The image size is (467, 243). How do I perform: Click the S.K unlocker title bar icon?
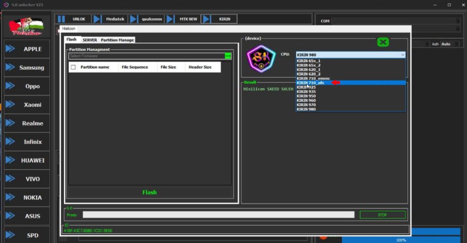(6, 5)
